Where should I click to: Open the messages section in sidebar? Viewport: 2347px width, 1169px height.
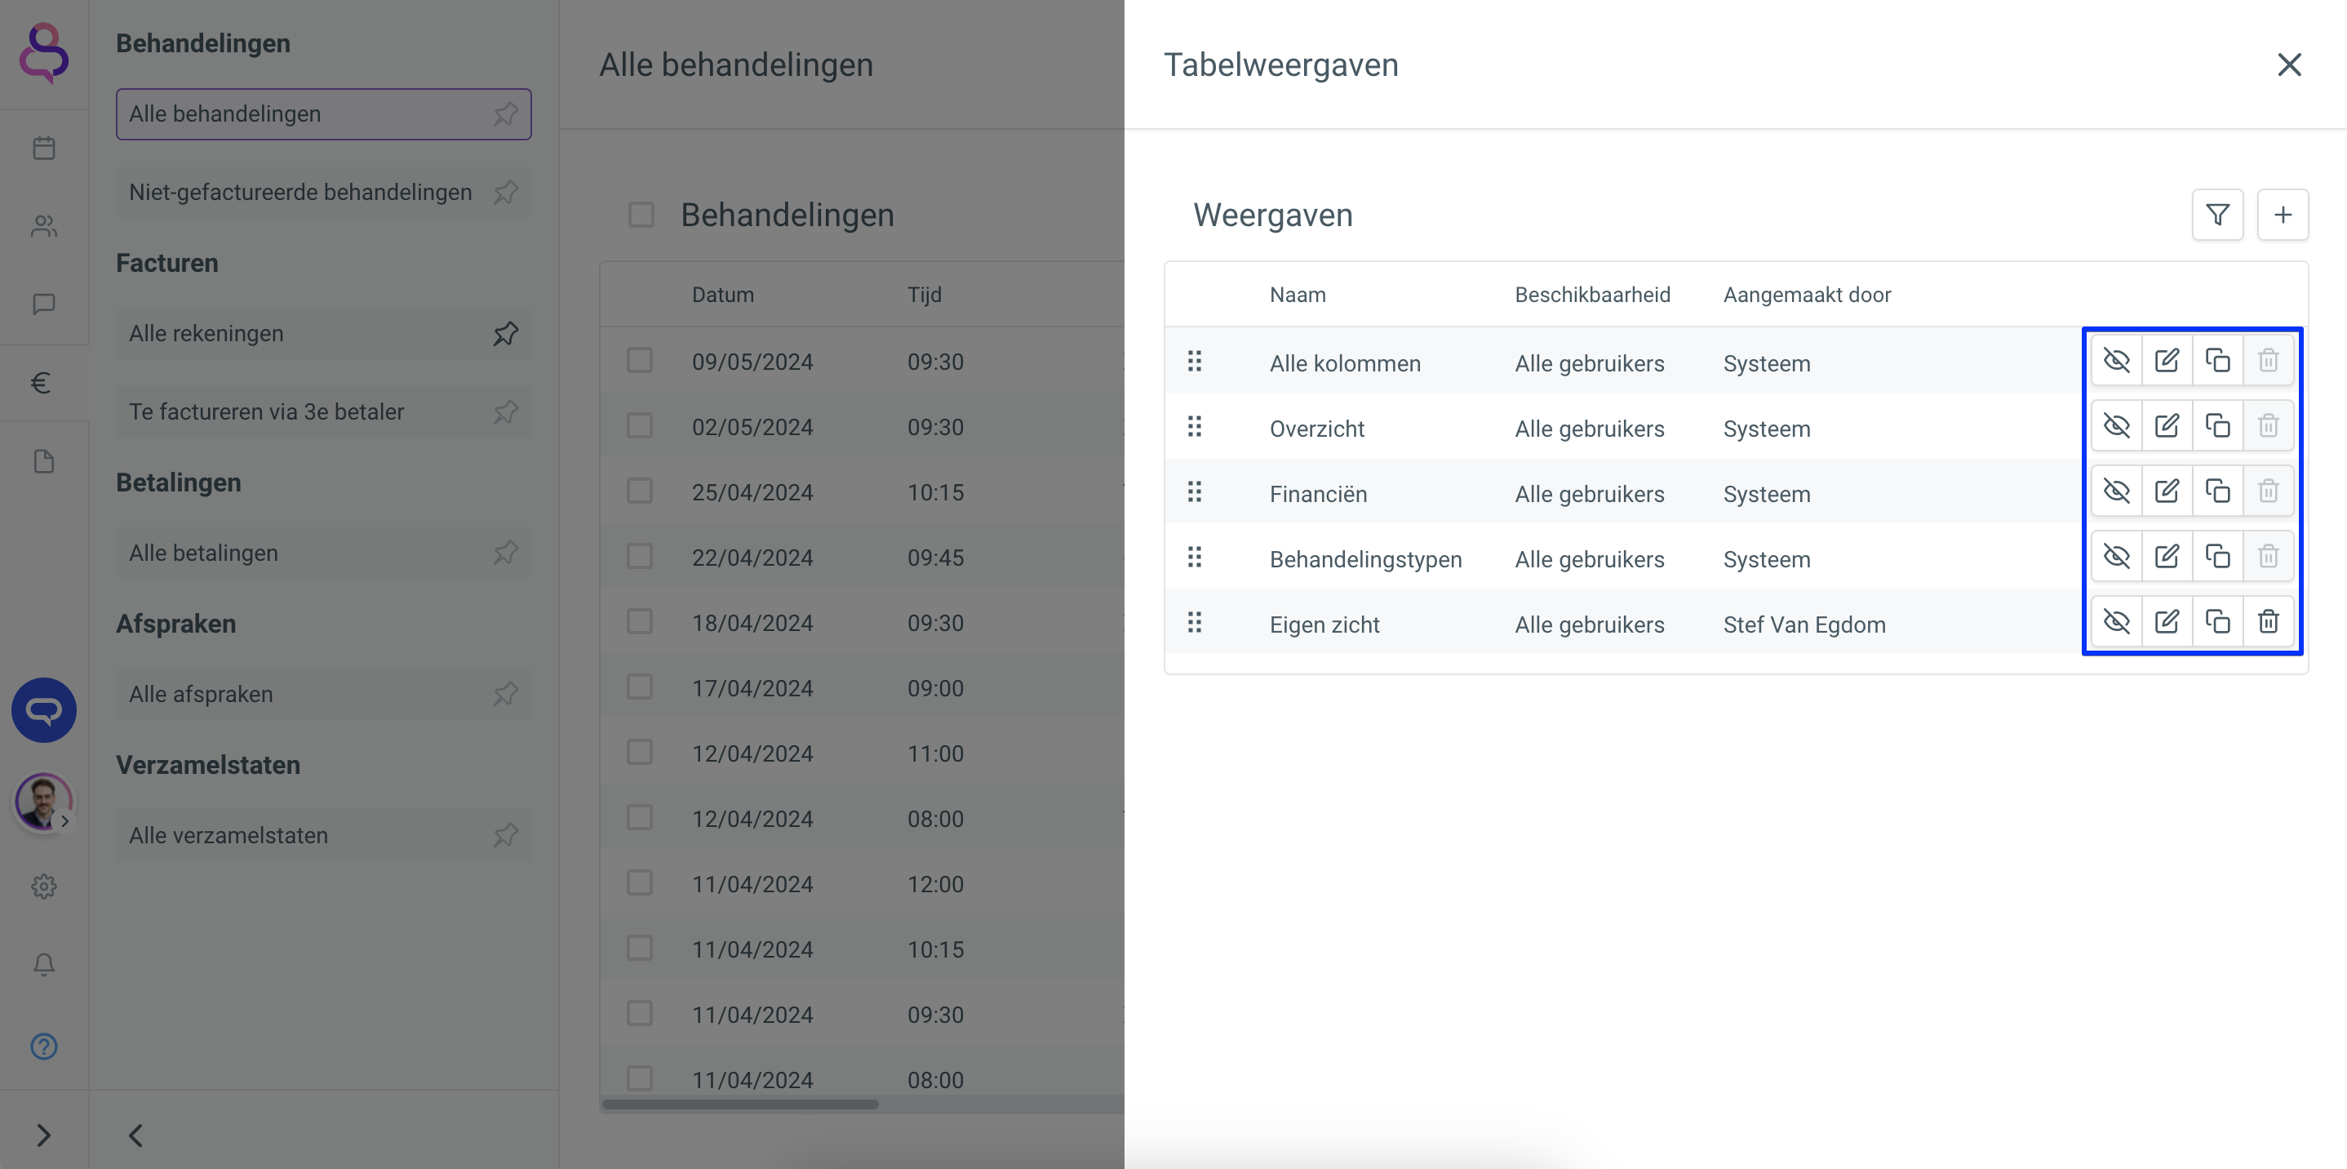(44, 304)
